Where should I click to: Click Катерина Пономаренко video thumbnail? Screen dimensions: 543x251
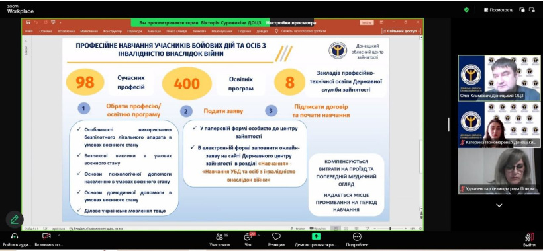(499, 125)
